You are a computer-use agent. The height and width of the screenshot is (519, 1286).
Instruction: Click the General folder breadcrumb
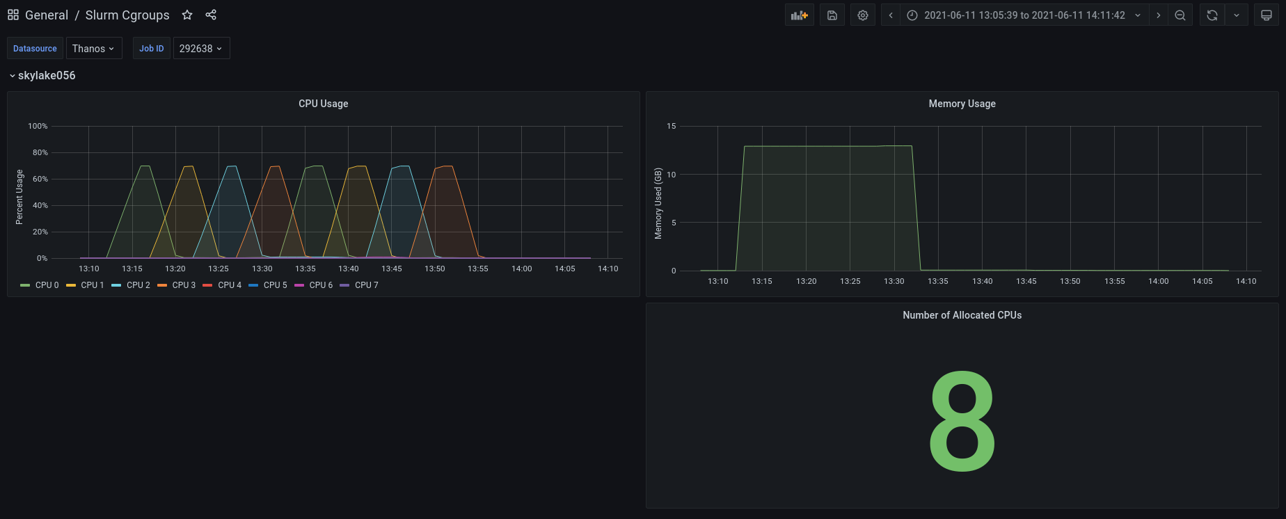[x=47, y=15]
